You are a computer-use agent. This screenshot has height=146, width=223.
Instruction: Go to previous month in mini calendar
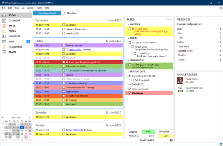pos(2,118)
